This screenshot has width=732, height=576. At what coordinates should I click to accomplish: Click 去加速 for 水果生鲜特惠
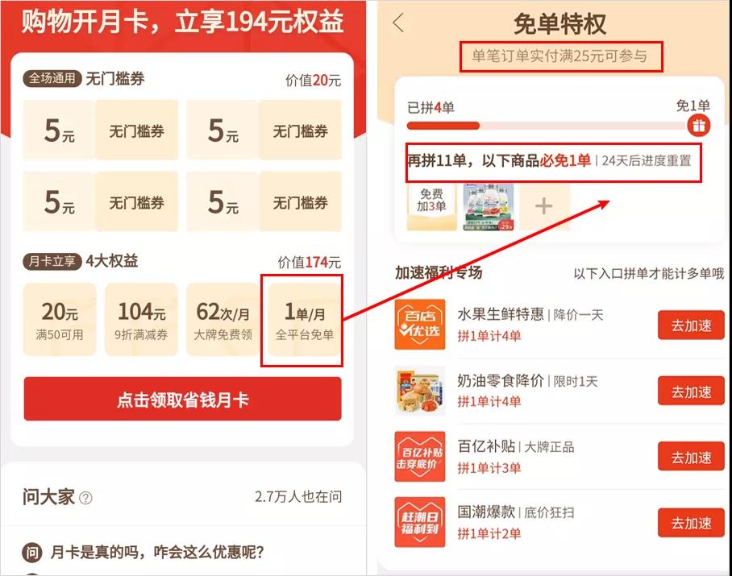click(691, 325)
